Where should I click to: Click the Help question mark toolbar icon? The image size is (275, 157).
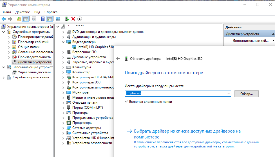pos(43,19)
